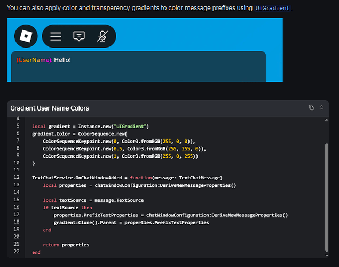The image size is (339, 267).
Task: Toggle the chat bubble icon
Action: pos(79,36)
